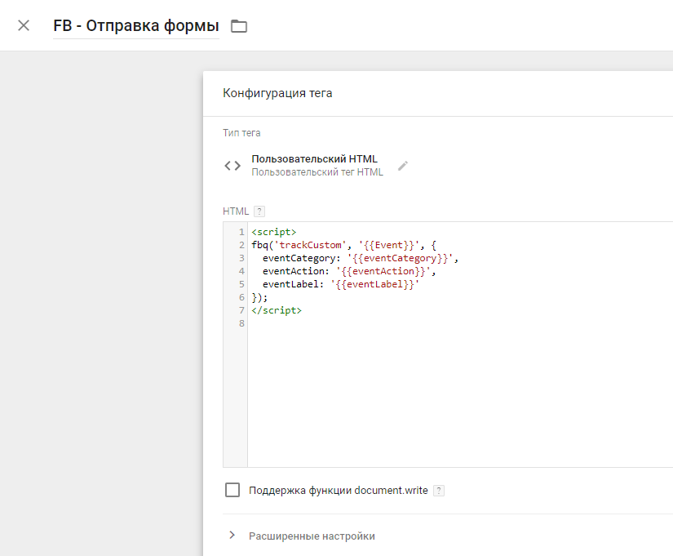Click the Пользовательский тег HTML subtitle
673x556 pixels.
(x=317, y=172)
